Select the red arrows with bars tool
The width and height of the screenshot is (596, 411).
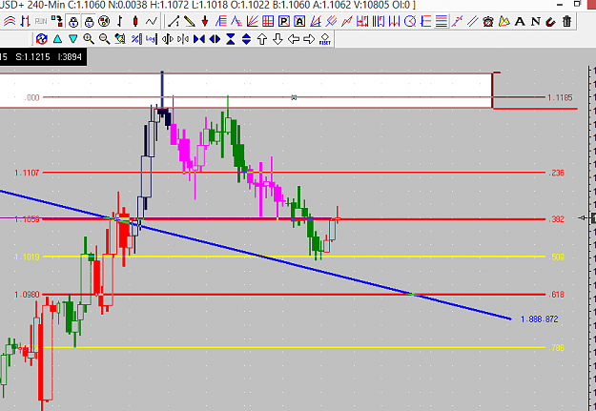click(x=362, y=21)
